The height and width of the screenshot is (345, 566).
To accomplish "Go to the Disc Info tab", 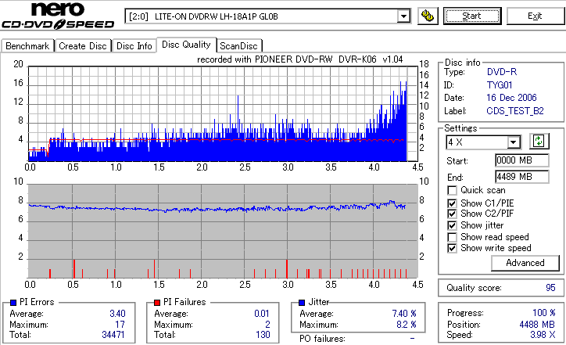I will click(x=134, y=46).
